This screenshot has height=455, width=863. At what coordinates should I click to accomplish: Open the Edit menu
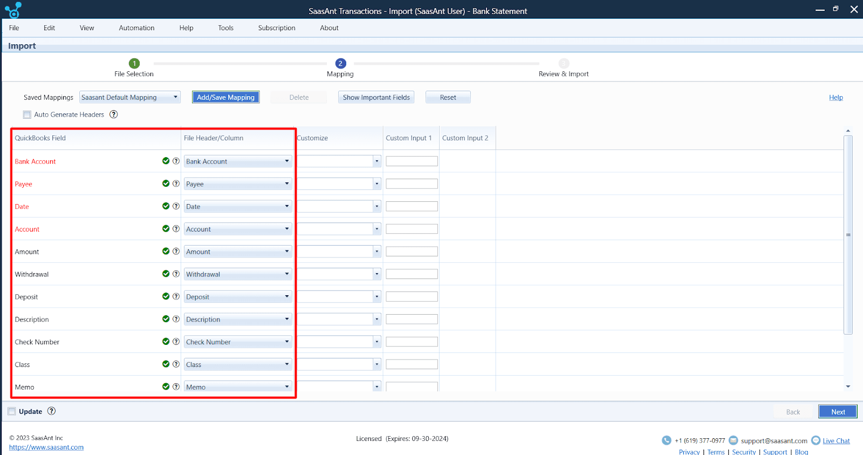click(x=49, y=28)
